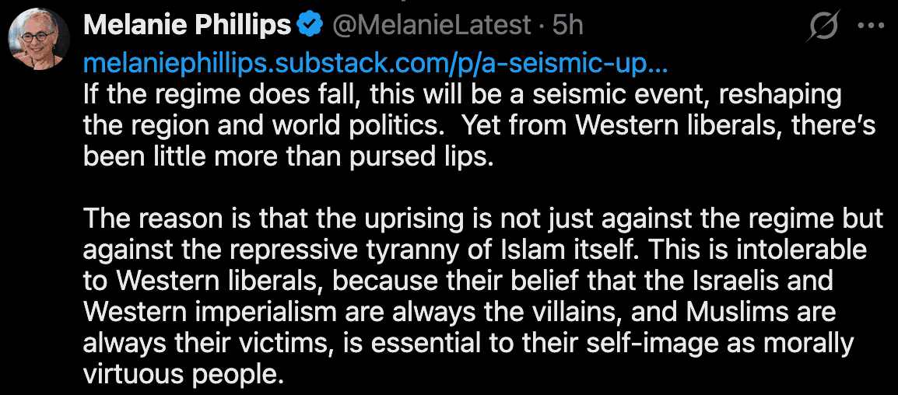898x395 pixels.
Task: Click the display name Melanie Phillips
Action: 187,26
